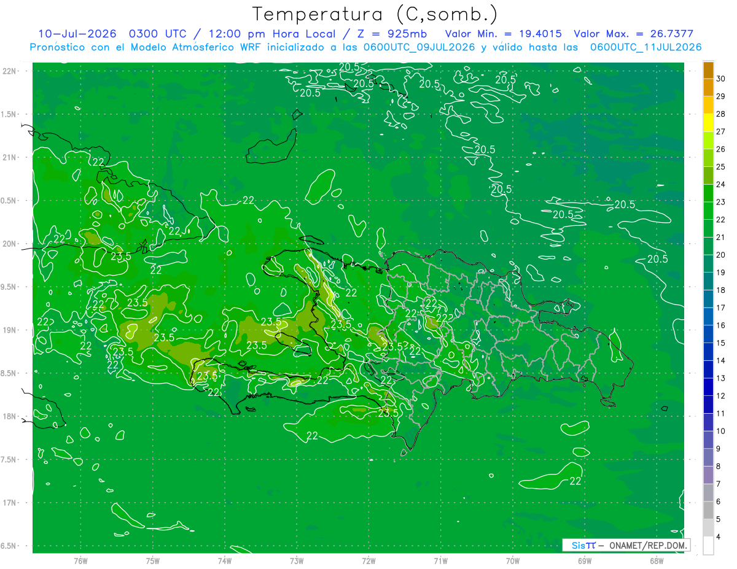737x569 pixels.
Task: Click the "7.5N" latitude axis label
Action: click(x=9, y=459)
